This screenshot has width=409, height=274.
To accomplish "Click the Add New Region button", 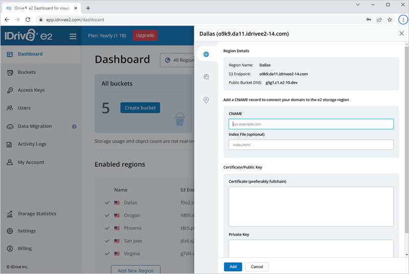I will click(135, 270).
